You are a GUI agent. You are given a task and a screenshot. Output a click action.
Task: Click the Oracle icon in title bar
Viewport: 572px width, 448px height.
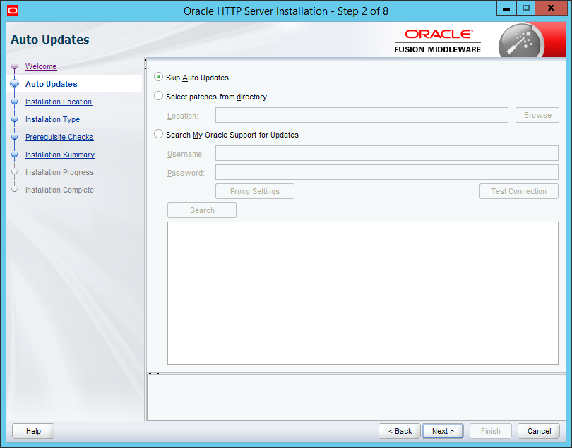coord(12,11)
